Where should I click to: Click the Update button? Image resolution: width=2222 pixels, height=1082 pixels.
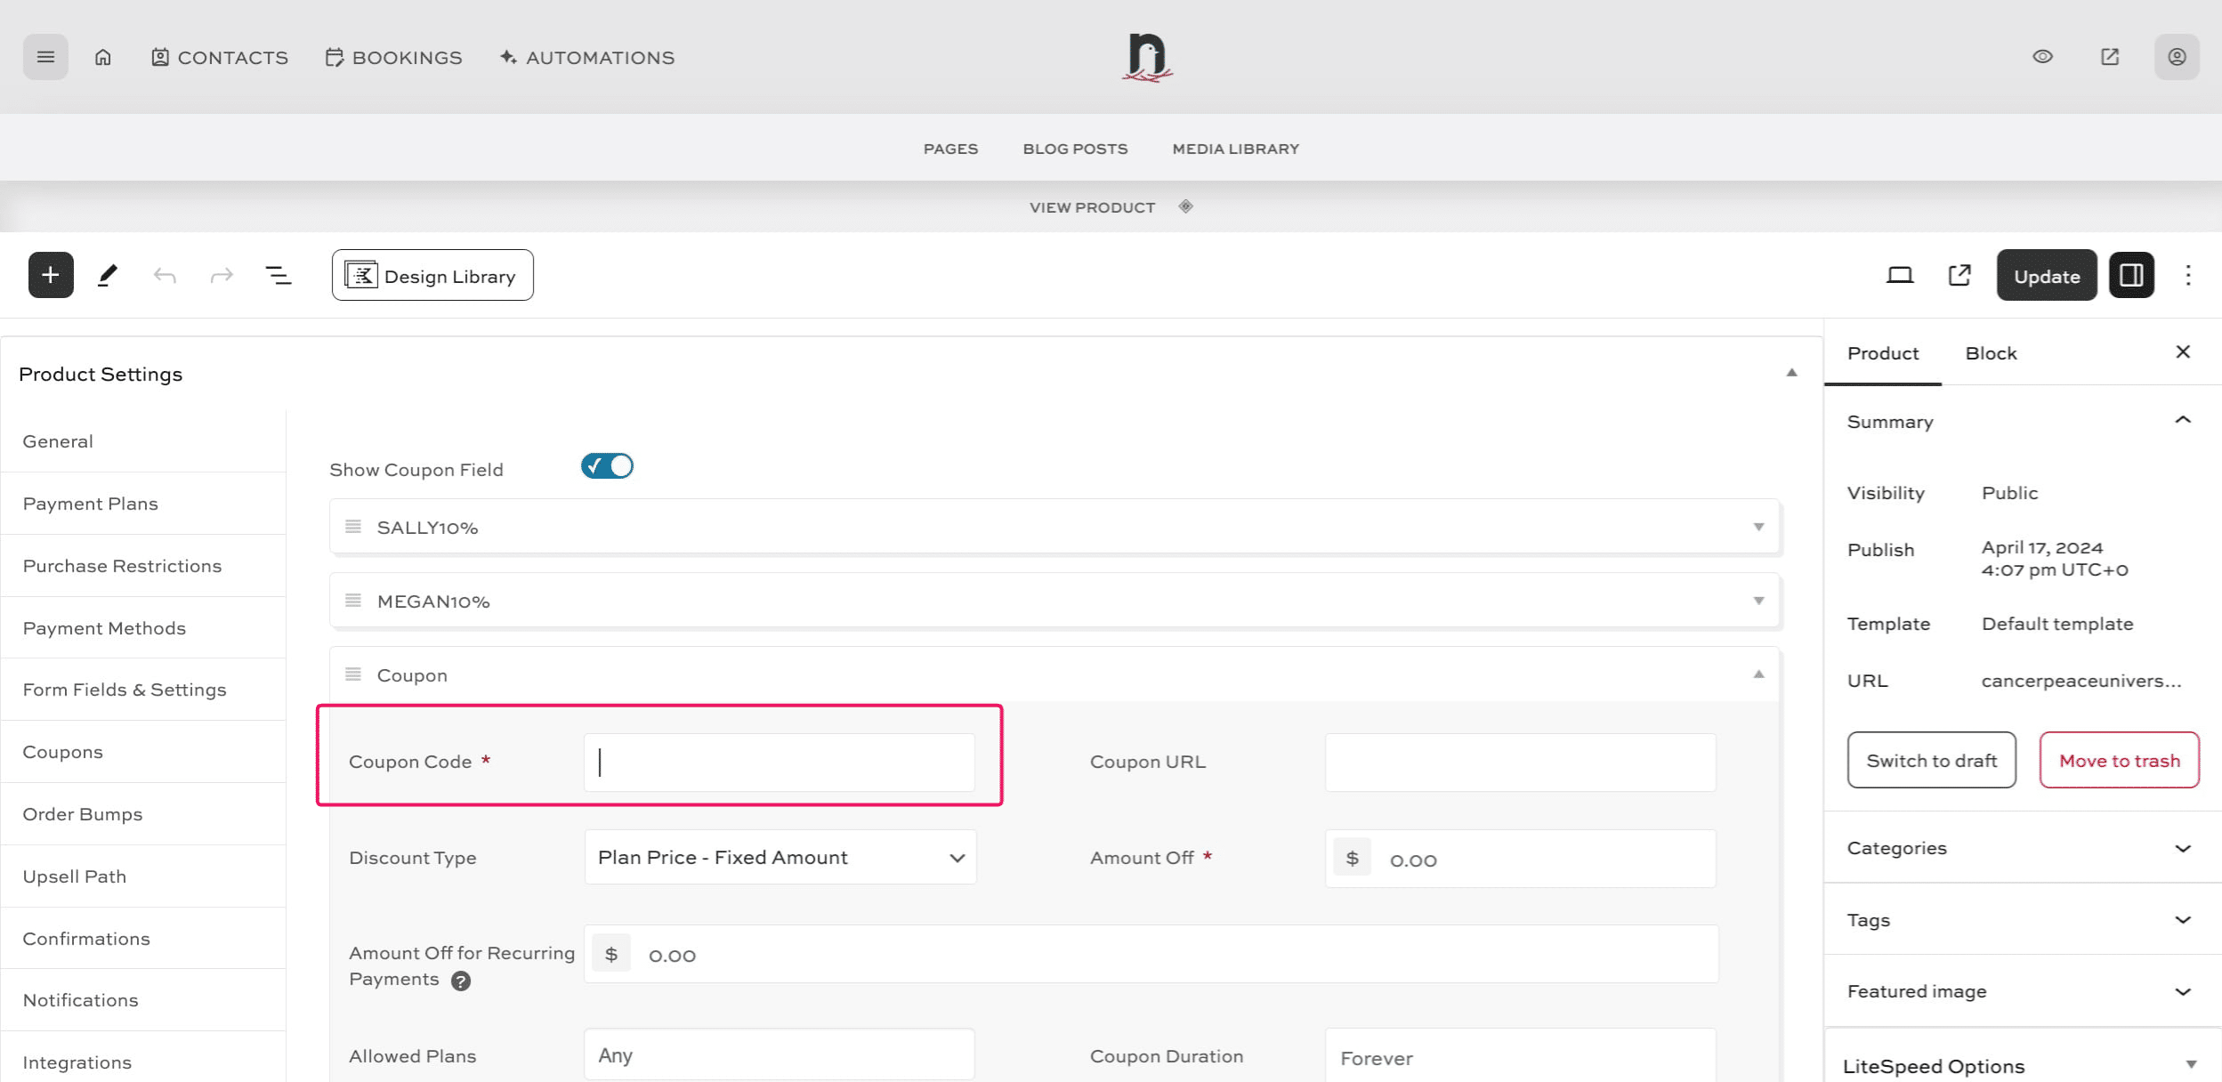[x=2047, y=276]
